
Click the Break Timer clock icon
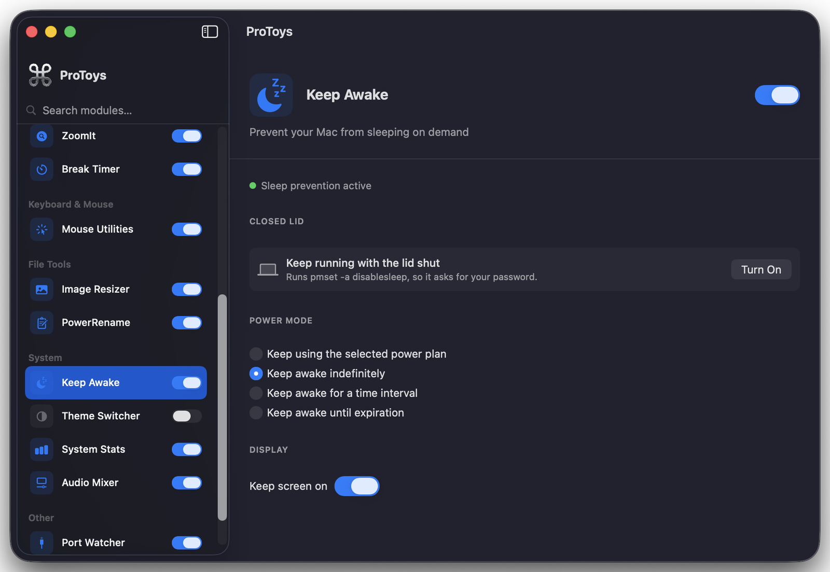click(x=41, y=169)
